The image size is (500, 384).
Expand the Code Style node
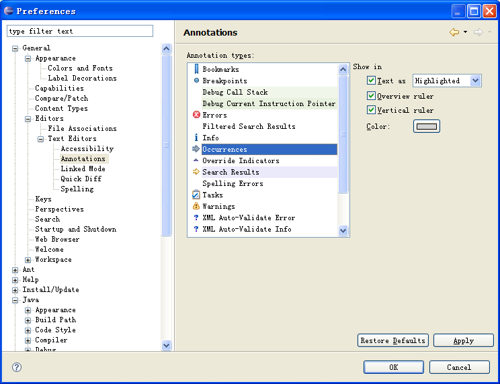click(x=28, y=330)
